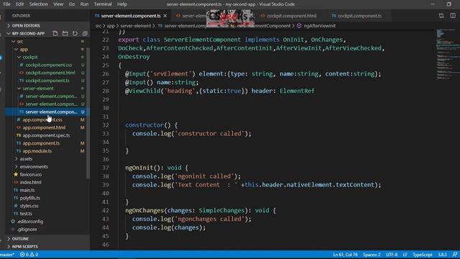The width and height of the screenshot is (460, 259).
Task: Open cockpit.component.html in explorer
Action: (x=50, y=73)
